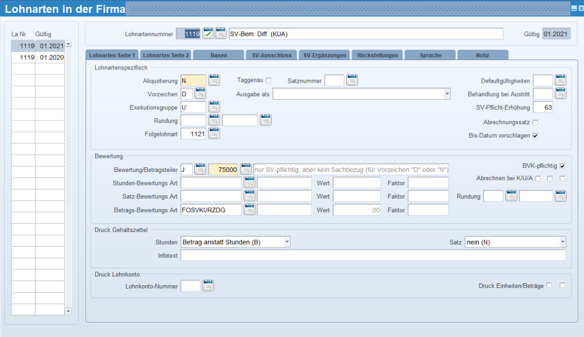Screen dimensions: 584x337
Task: Tick the first Abrechnen bei K/U/A checkbox
Action: pos(538,178)
